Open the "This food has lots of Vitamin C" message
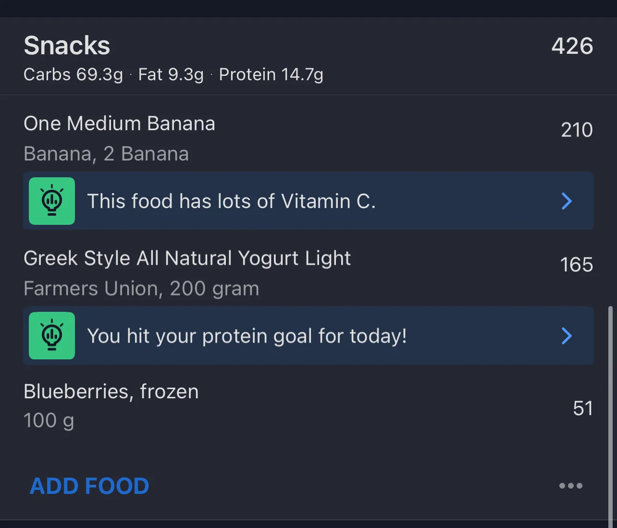This screenshot has width=617, height=528. [x=231, y=201]
